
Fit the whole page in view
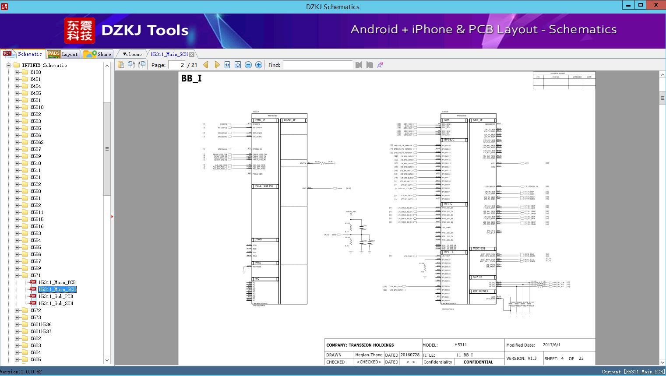(x=238, y=65)
